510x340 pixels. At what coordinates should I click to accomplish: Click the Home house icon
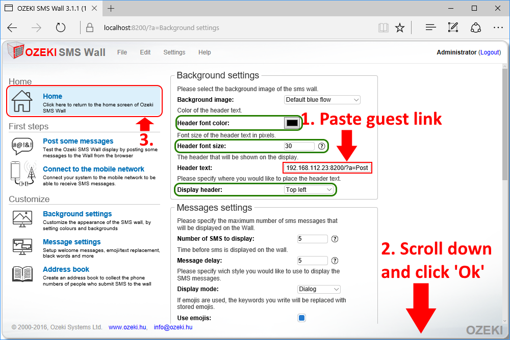(22, 101)
